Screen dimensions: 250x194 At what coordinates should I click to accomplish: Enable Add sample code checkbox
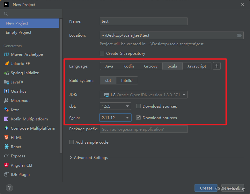pyautogui.click(x=71, y=142)
